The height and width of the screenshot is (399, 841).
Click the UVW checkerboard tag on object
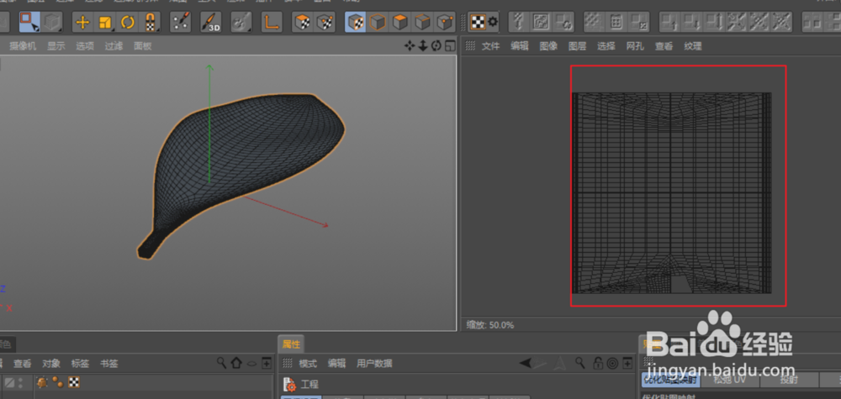pos(74,382)
